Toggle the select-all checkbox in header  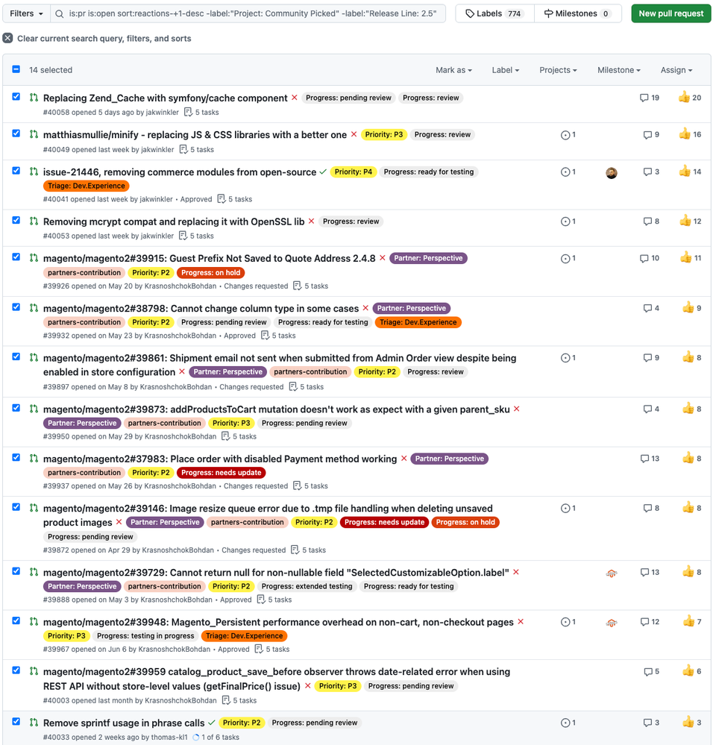tap(16, 69)
